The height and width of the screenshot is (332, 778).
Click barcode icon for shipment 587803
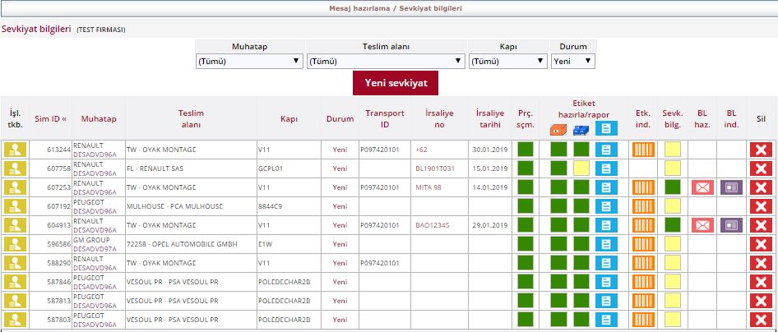coord(642,320)
